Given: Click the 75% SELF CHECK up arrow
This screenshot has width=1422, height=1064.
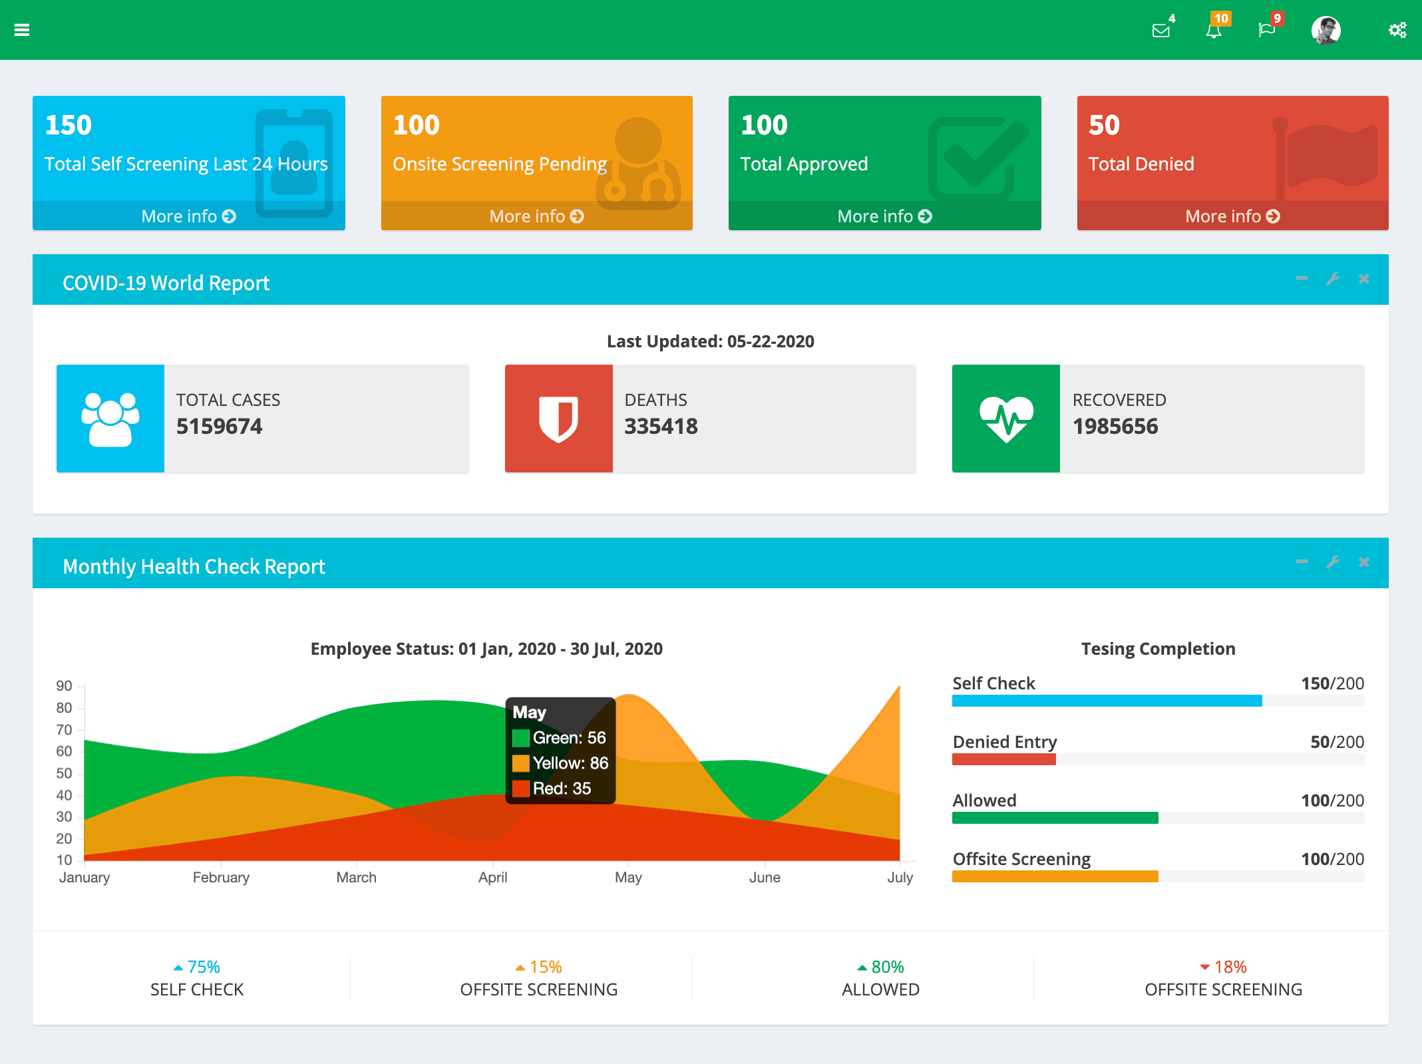Looking at the screenshot, I should pyautogui.click(x=178, y=968).
